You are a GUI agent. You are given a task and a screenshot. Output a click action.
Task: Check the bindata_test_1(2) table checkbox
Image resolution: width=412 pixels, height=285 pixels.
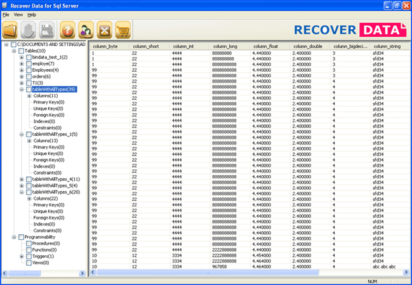coord(29,57)
